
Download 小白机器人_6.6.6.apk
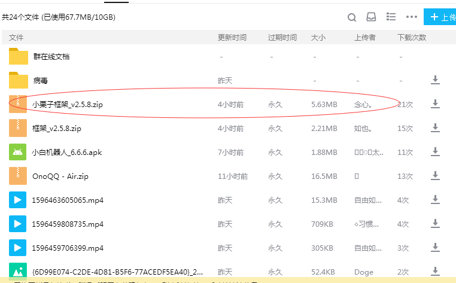tap(435, 151)
